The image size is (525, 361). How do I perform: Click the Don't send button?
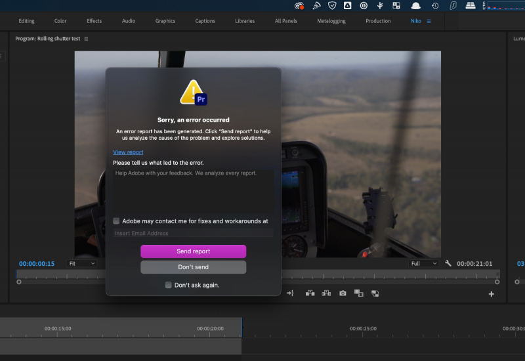(x=193, y=267)
